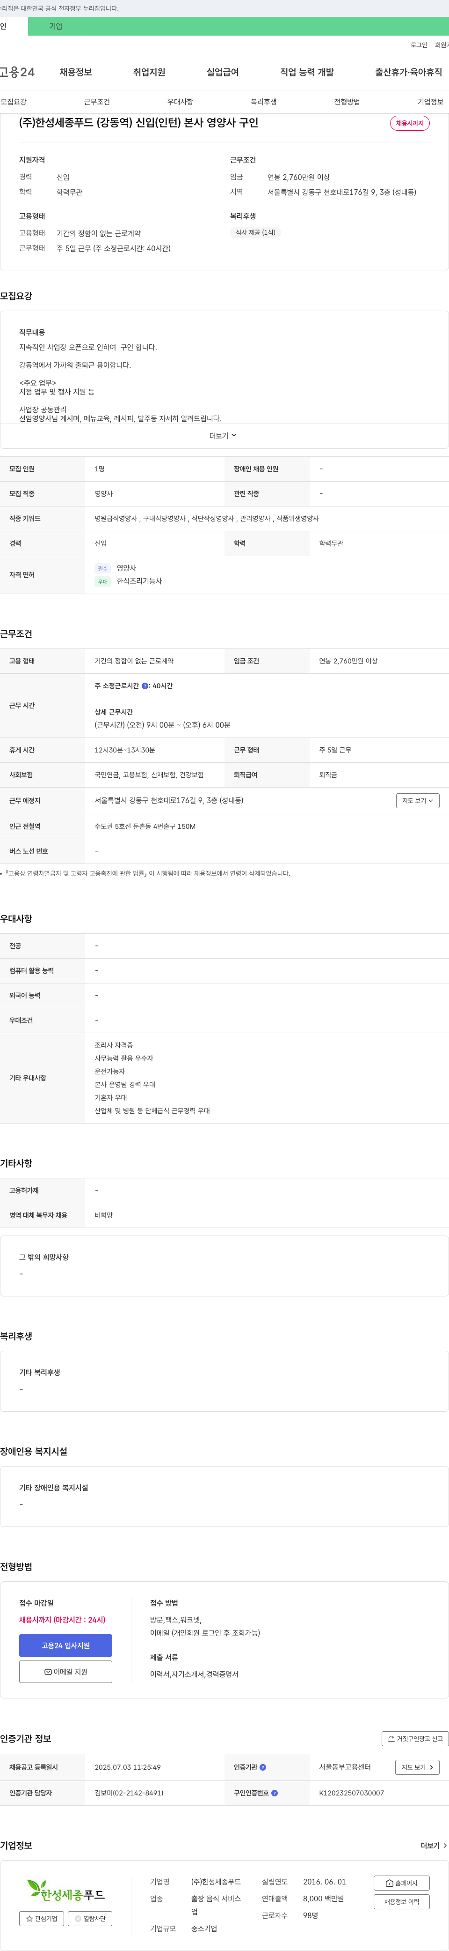449x1951 pixels.
Task: Select 필수 badge next to 영양사
Action: [103, 569]
